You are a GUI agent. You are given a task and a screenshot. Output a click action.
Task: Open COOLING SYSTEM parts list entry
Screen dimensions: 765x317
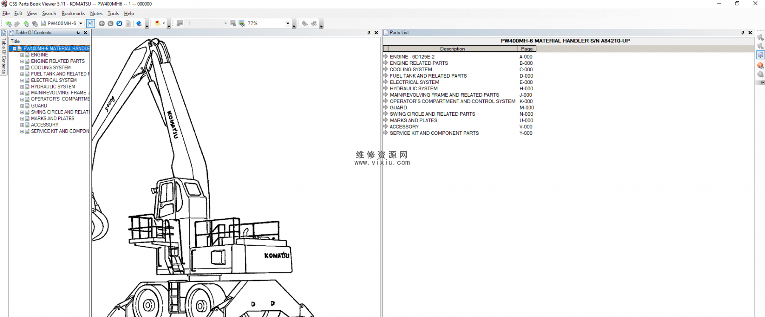(x=411, y=70)
